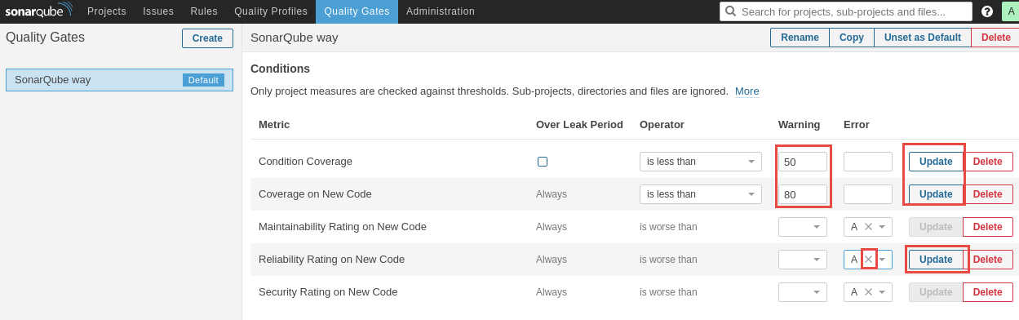The height and width of the screenshot is (320, 1019).
Task: Open the user avatar A menu
Action: pyautogui.click(x=1011, y=11)
